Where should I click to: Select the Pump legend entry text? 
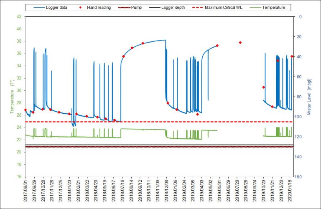tap(136, 8)
